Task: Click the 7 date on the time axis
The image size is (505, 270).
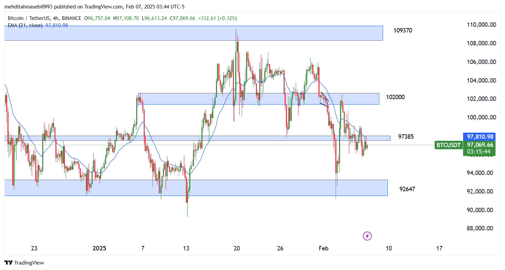Action: (143, 248)
